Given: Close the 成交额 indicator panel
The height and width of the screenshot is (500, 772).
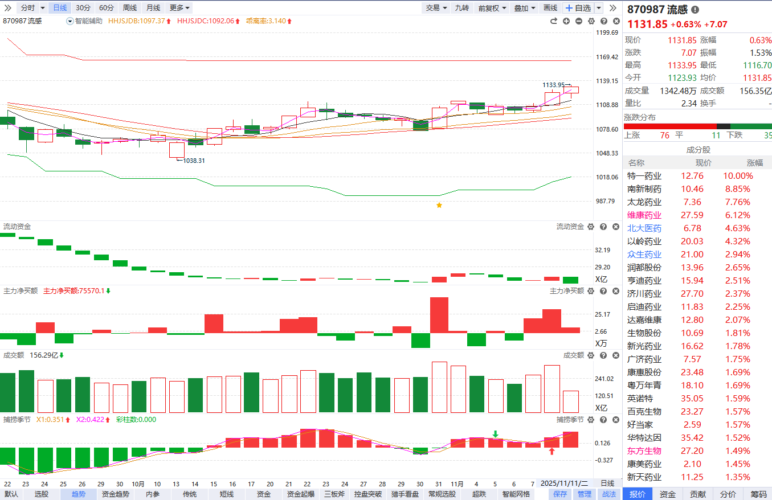Looking at the screenshot, I should pyautogui.click(x=616, y=355).
